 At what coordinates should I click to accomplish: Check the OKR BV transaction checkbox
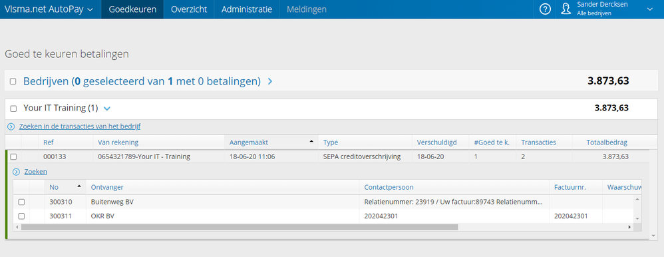21,216
